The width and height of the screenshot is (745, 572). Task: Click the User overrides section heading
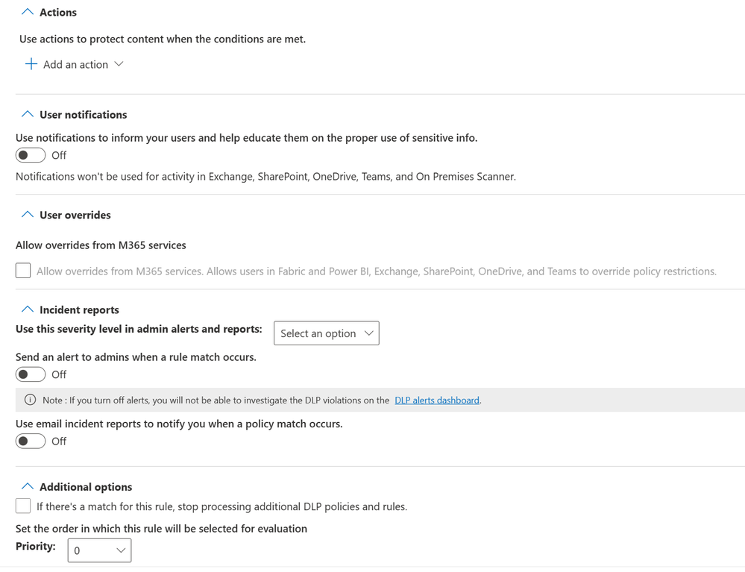tap(75, 215)
